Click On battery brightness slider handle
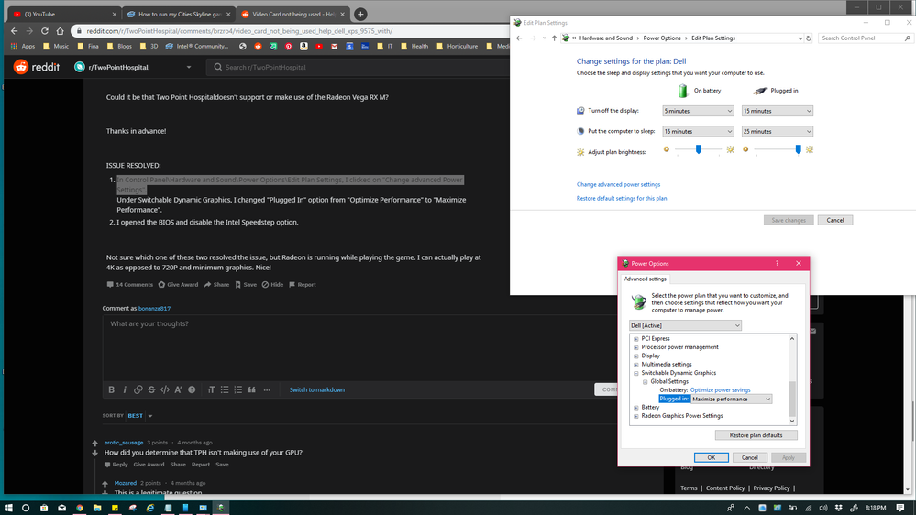916x515 pixels. 698,149
